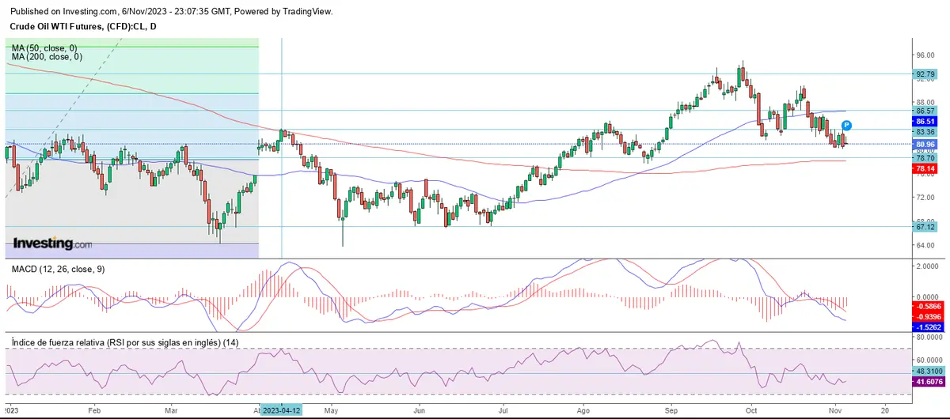Click the Crude Oil WTI Futures title

pos(83,26)
